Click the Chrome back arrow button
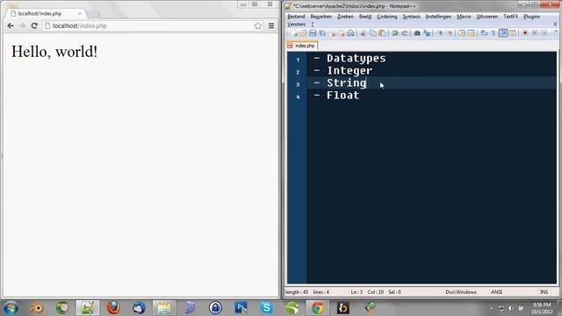 click(11, 25)
